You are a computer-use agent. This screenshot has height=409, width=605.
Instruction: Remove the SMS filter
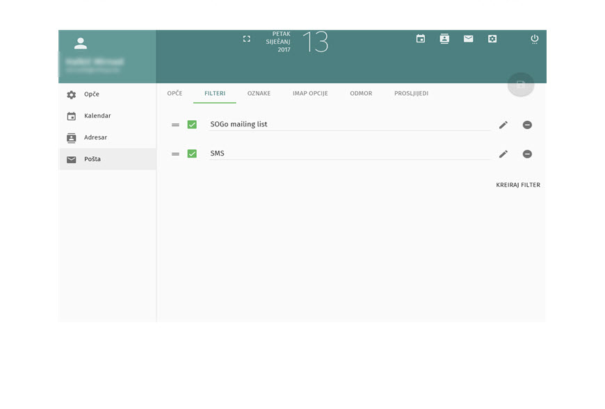[x=527, y=154]
